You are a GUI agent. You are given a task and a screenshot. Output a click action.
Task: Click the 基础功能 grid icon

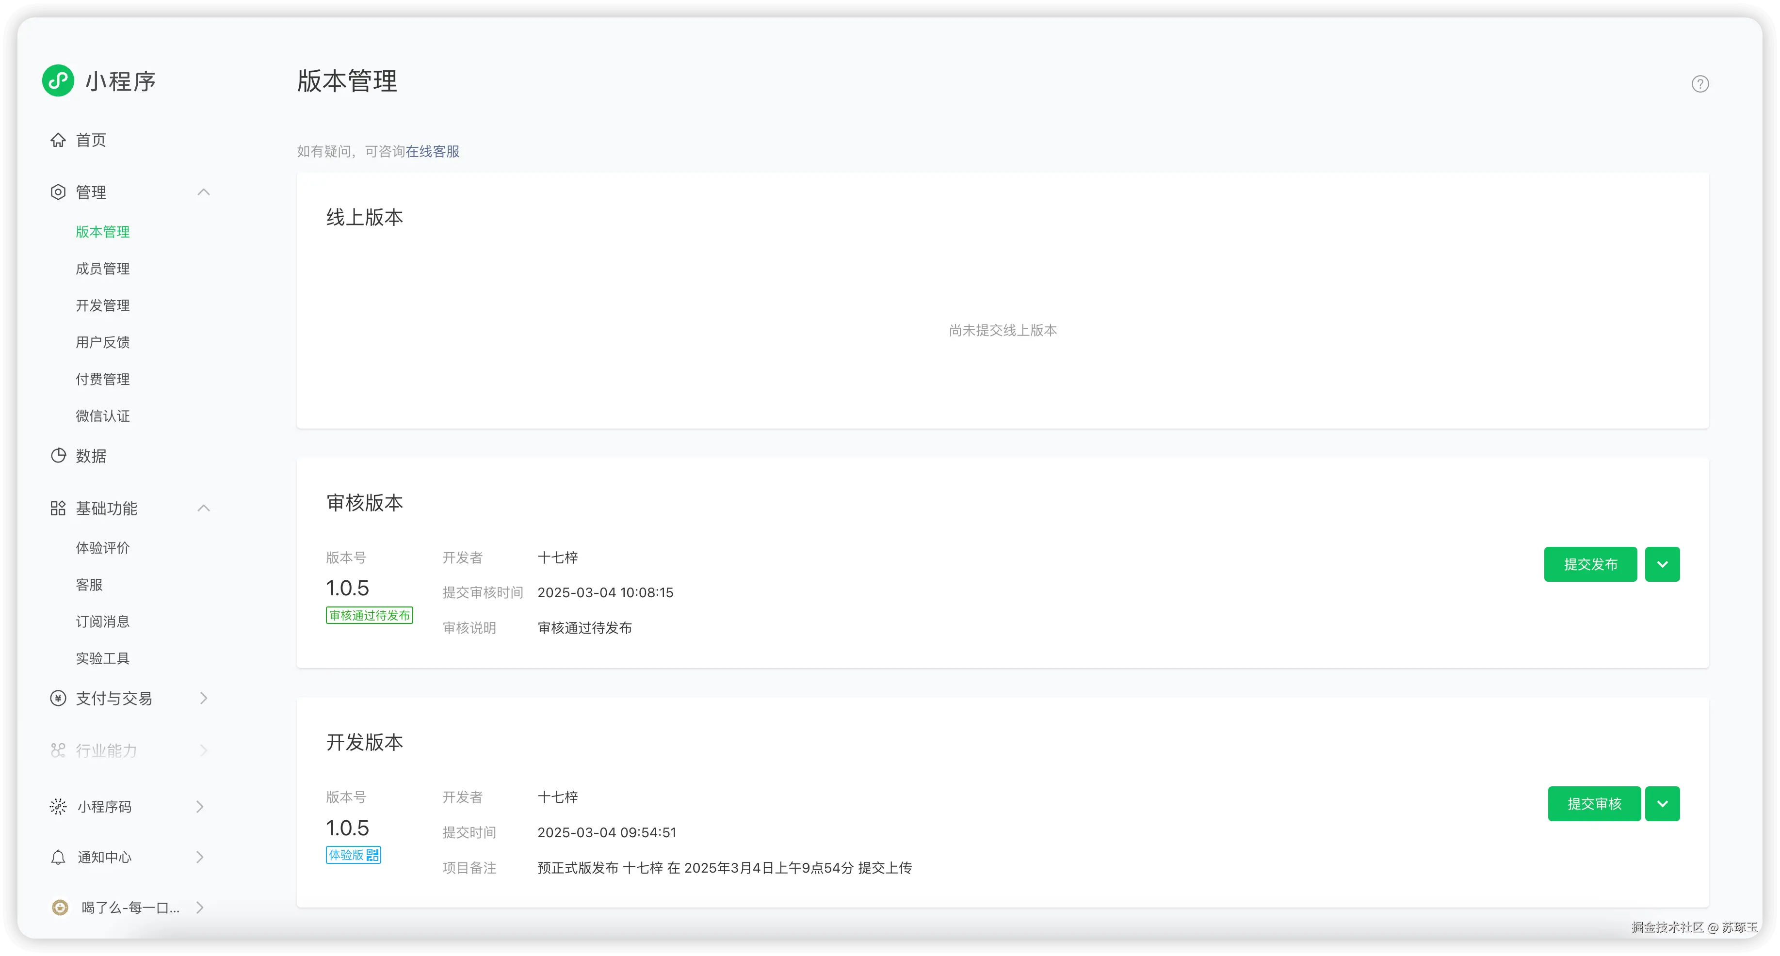click(58, 508)
